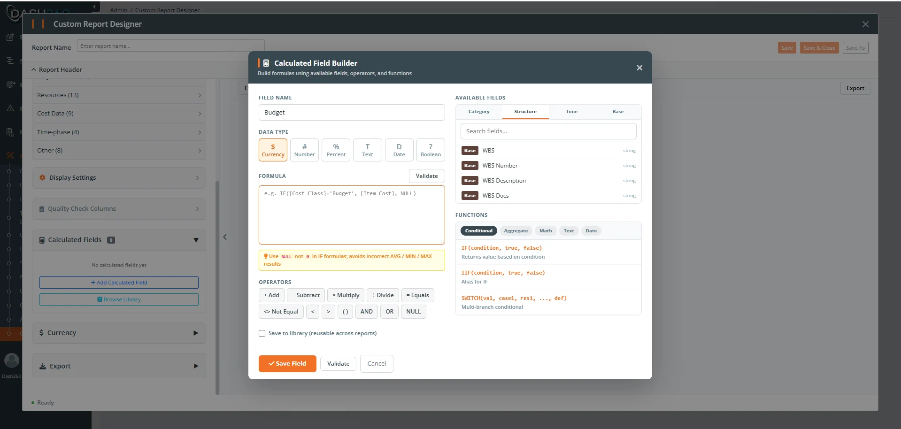The width and height of the screenshot is (901, 429).
Task: Expand the Currency panel
Action: (x=119, y=333)
